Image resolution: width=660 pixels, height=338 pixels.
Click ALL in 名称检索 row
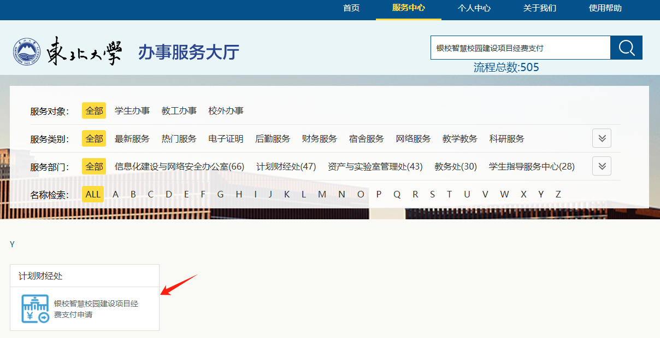click(x=93, y=194)
